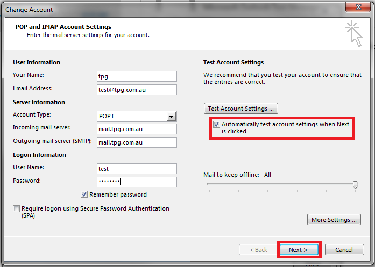Click the Test Account Settings button
375x267 pixels.
coord(241,109)
